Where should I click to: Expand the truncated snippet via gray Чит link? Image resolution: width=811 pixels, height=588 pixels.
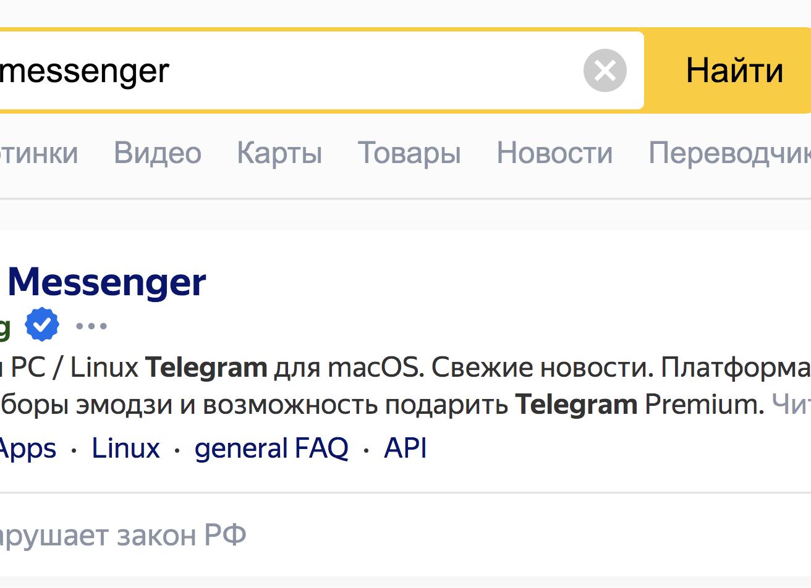(791, 405)
